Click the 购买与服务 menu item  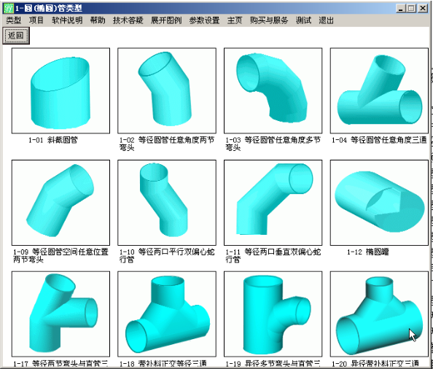tap(269, 20)
